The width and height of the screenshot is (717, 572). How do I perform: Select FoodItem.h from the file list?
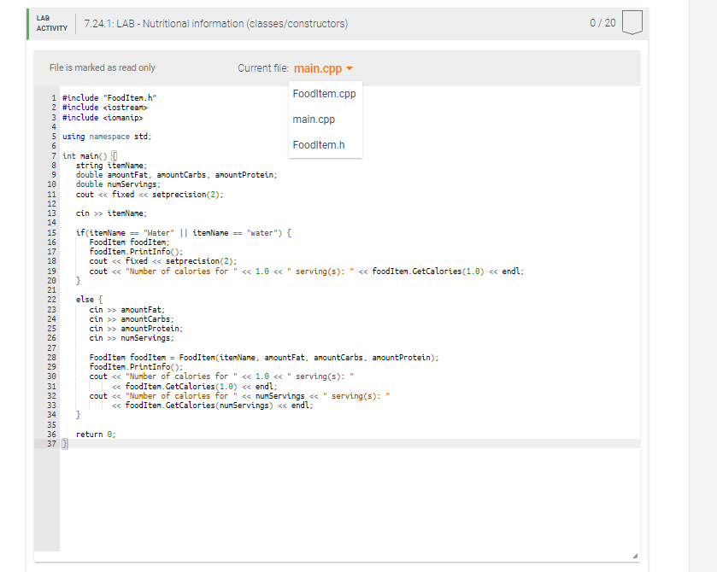pyautogui.click(x=319, y=145)
